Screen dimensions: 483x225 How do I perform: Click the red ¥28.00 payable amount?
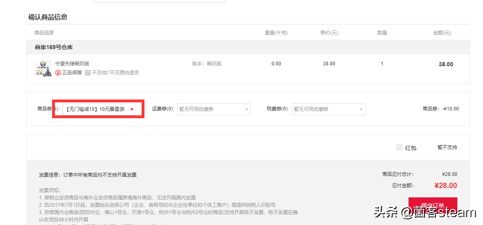446,185
